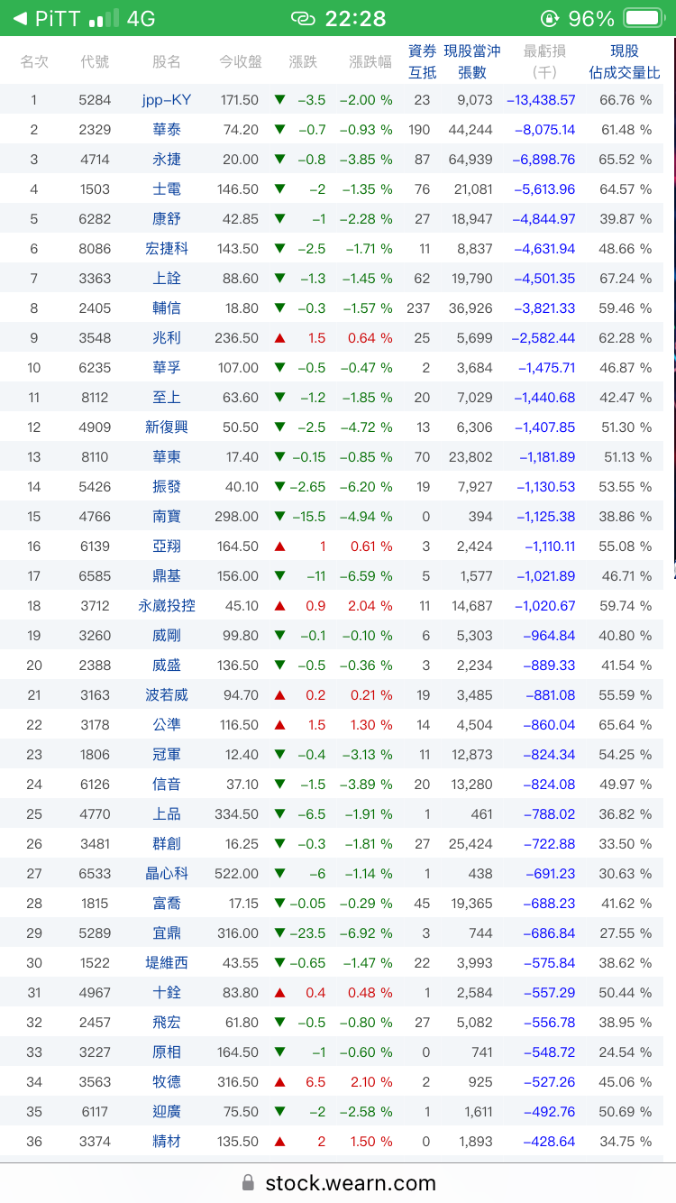Open stock link 威盛
The height and width of the screenshot is (1203, 676).
(167, 666)
